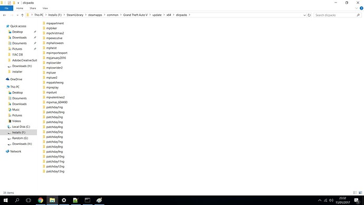
Task: Switch to details view button
Action: point(355,193)
